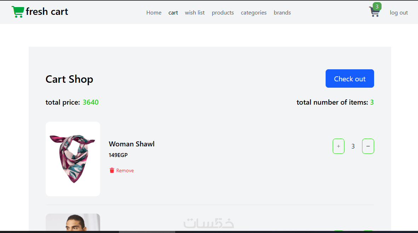Click the log out link
This screenshot has height=233, width=418.
tap(399, 12)
